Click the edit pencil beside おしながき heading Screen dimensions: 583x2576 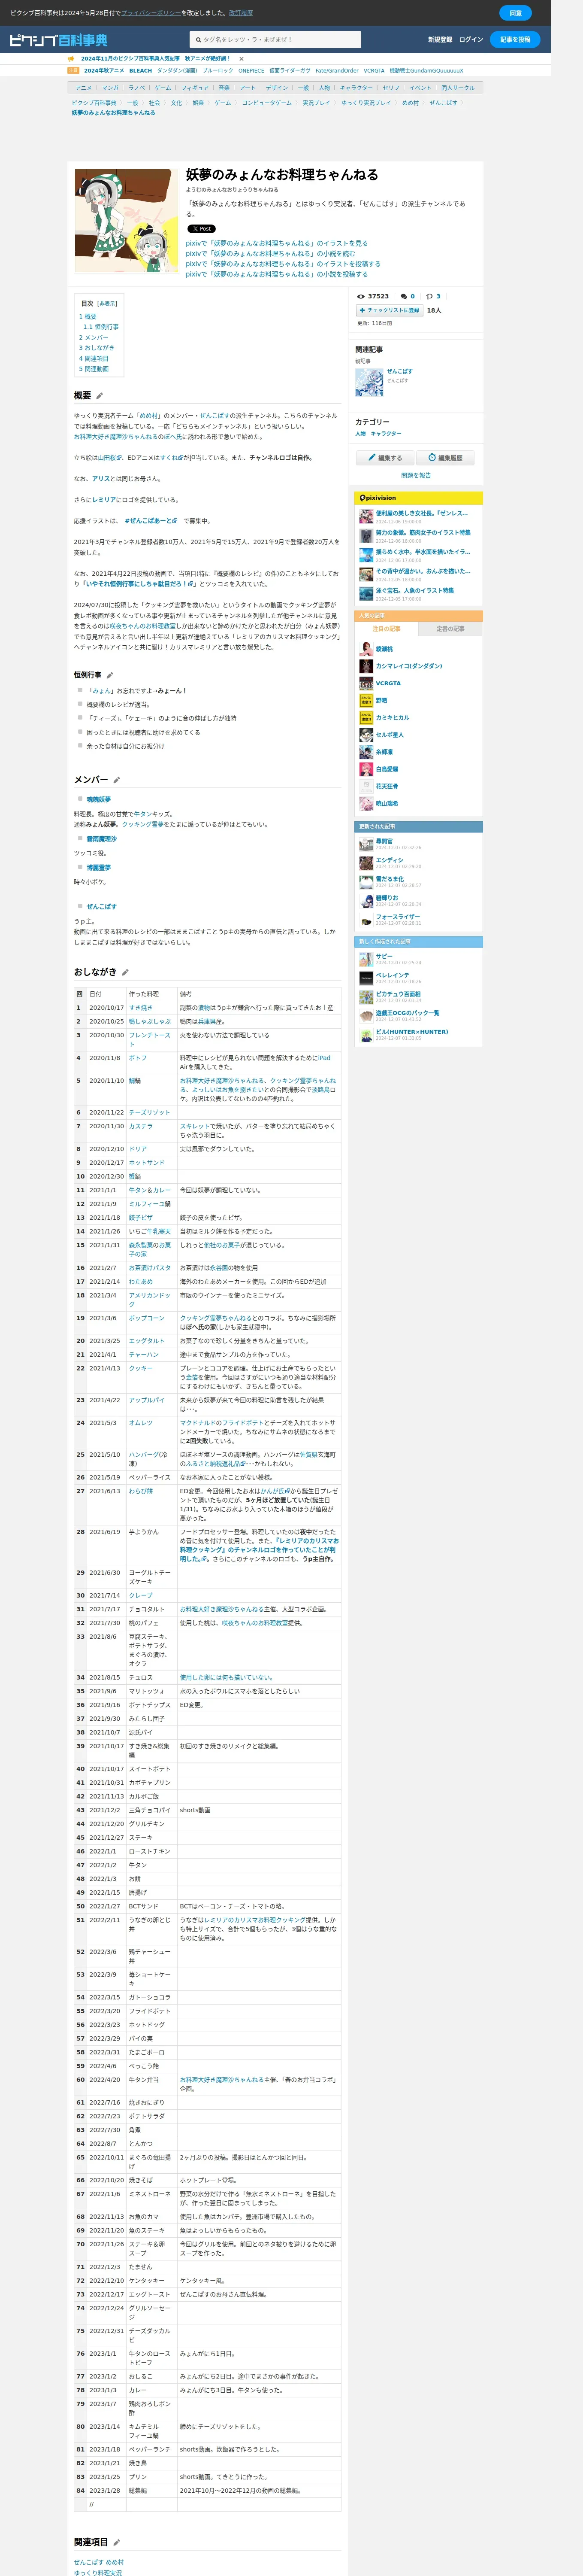point(125,972)
